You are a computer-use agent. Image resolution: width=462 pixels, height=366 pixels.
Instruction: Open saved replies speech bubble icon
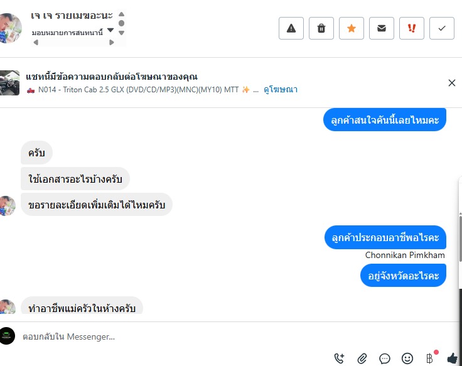click(385, 358)
